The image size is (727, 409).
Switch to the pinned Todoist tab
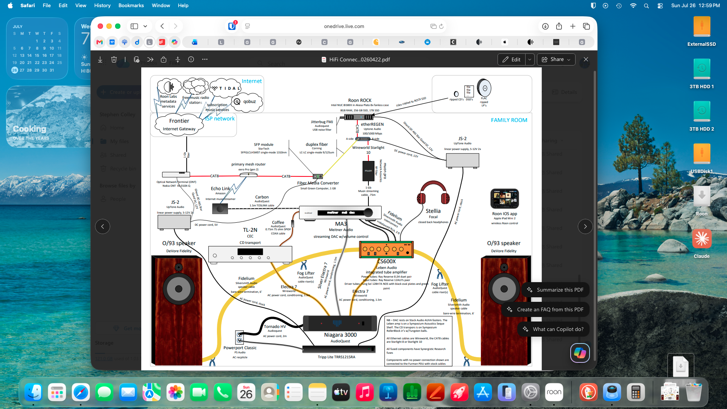162,42
